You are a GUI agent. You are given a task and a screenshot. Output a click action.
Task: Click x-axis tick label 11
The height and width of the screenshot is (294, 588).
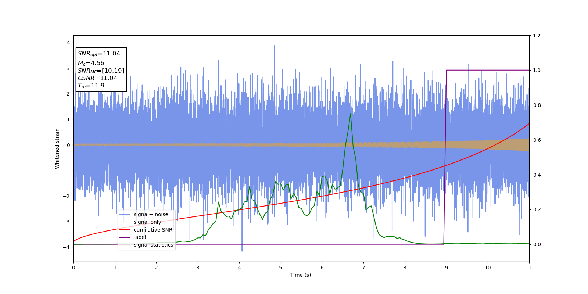[529, 268]
